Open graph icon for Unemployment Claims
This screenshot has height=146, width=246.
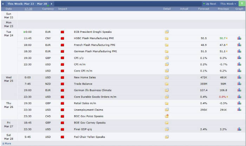(x=239, y=110)
